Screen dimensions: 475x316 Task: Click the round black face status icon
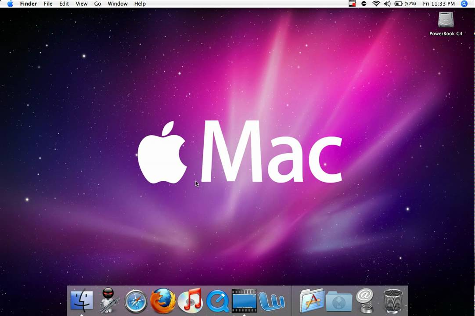click(364, 4)
